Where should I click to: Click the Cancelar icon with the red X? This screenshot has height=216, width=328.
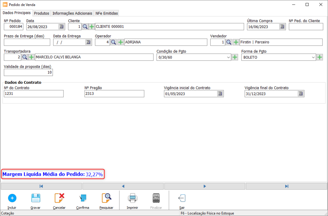coord(59,198)
